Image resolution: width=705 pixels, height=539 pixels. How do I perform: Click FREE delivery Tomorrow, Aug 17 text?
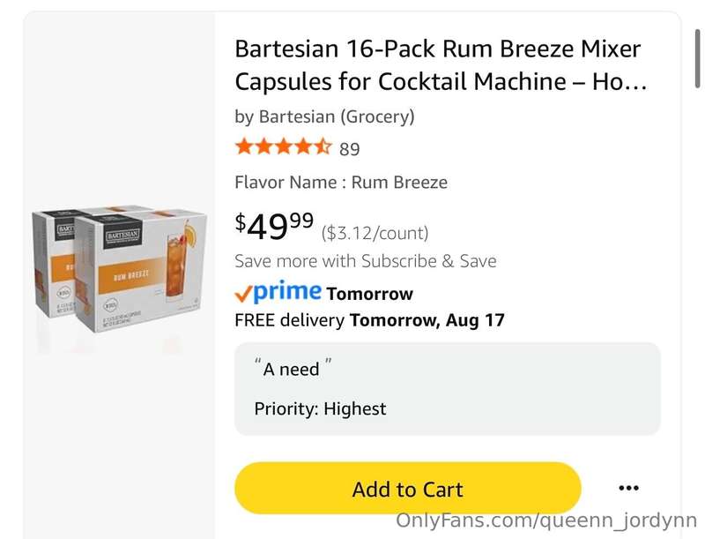(369, 320)
